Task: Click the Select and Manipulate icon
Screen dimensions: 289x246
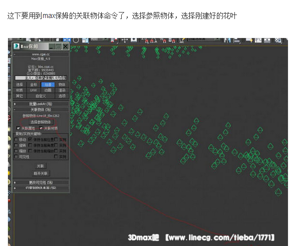Action: [125, 40]
